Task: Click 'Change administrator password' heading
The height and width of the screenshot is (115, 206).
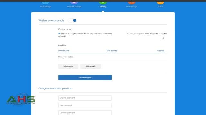Action: coord(55,88)
